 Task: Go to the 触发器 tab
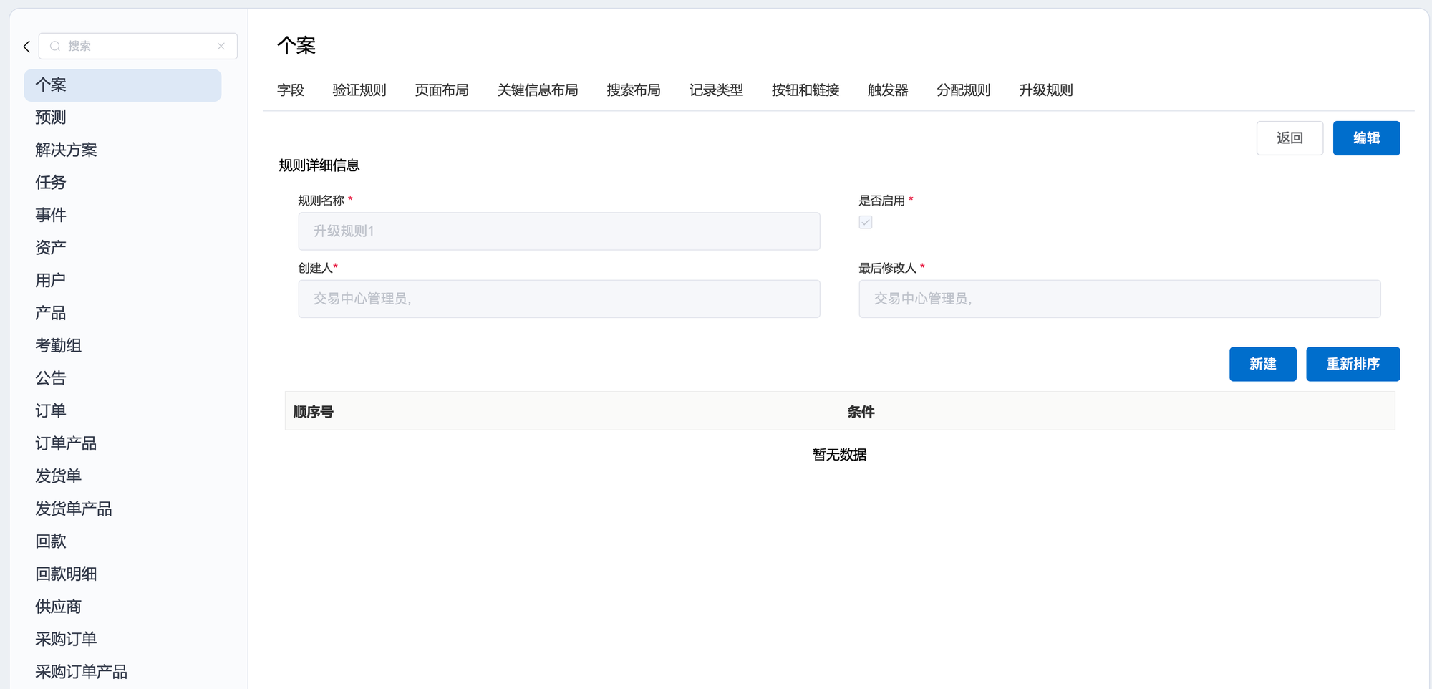[888, 90]
